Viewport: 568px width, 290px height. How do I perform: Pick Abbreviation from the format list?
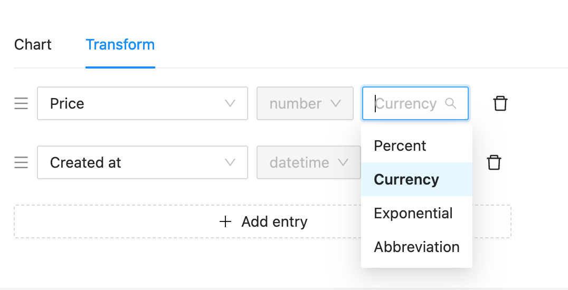(x=416, y=247)
